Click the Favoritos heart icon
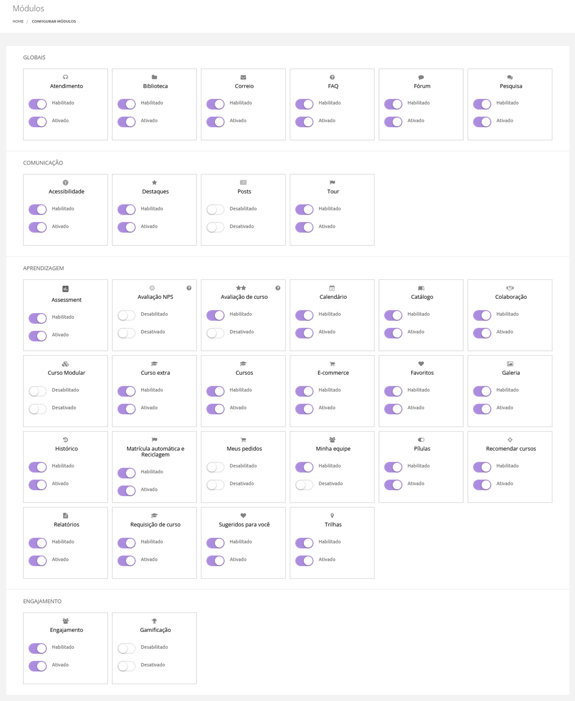Image resolution: width=575 pixels, height=701 pixels. 421,364
